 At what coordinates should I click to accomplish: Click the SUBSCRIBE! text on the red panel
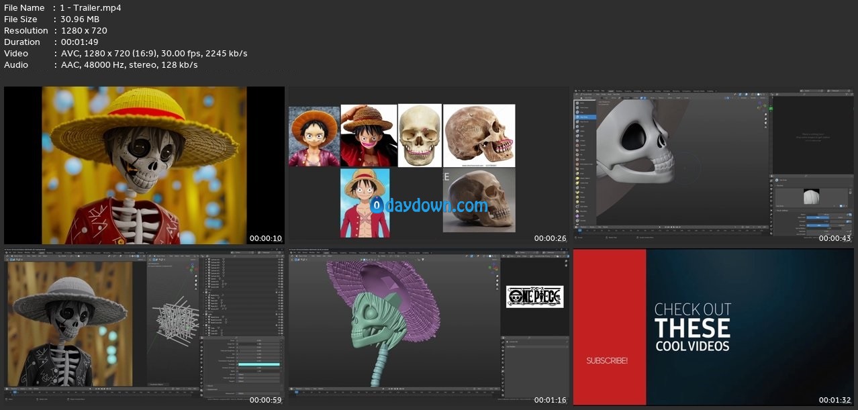tap(607, 361)
